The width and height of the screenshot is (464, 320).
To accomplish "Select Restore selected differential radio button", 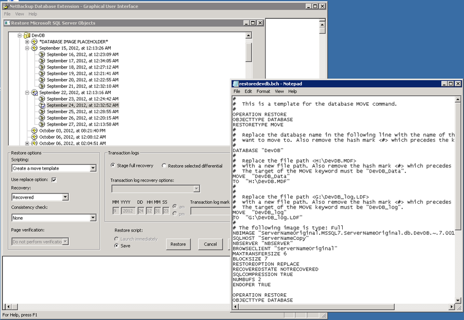I will 164,166.
